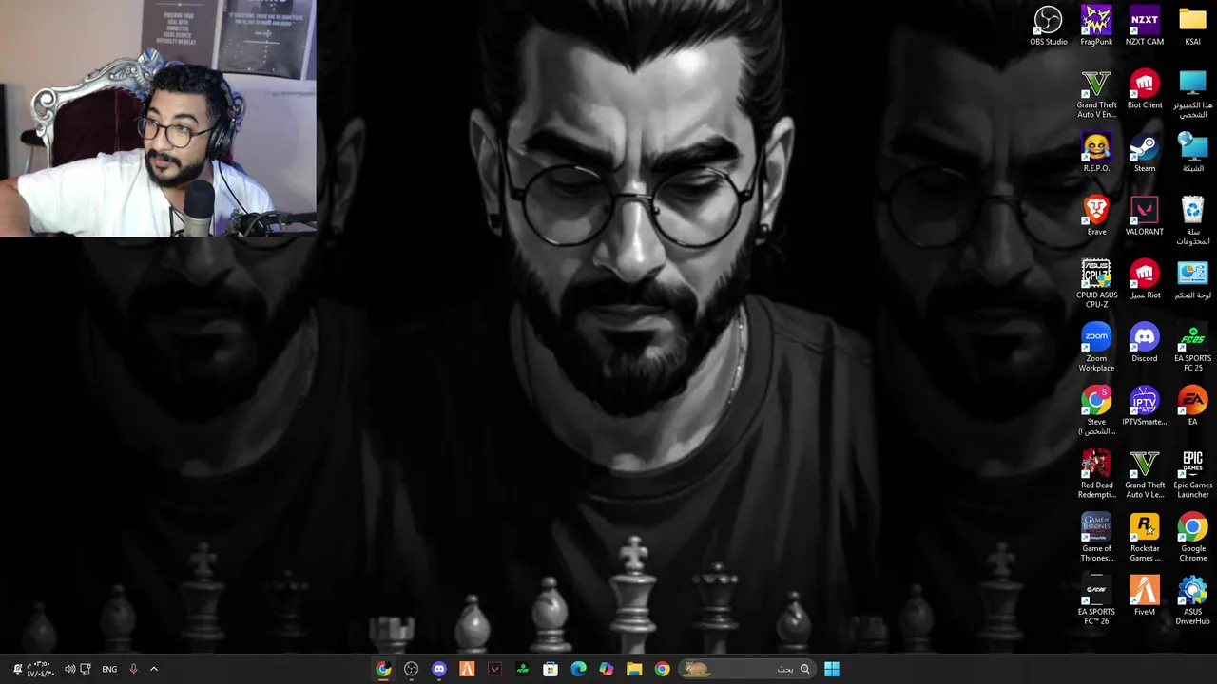Launch Microsoft Edge from the taskbar
This screenshot has width=1217, height=684.
(x=578, y=669)
